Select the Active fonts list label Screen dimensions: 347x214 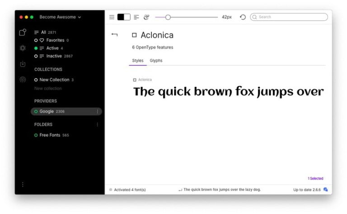[52, 48]
